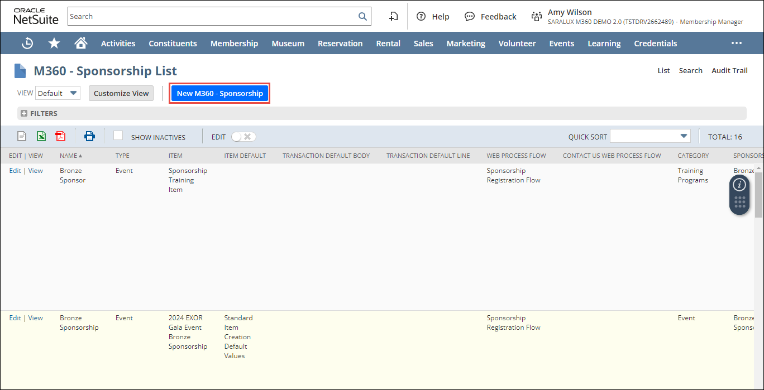
Task: Open the Quick Sort dropdown
Action: [650, 136]
